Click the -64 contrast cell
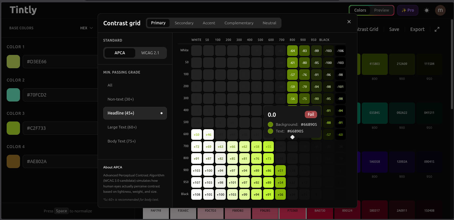Screen dimensions: 454x220 (x=292, y=51)
